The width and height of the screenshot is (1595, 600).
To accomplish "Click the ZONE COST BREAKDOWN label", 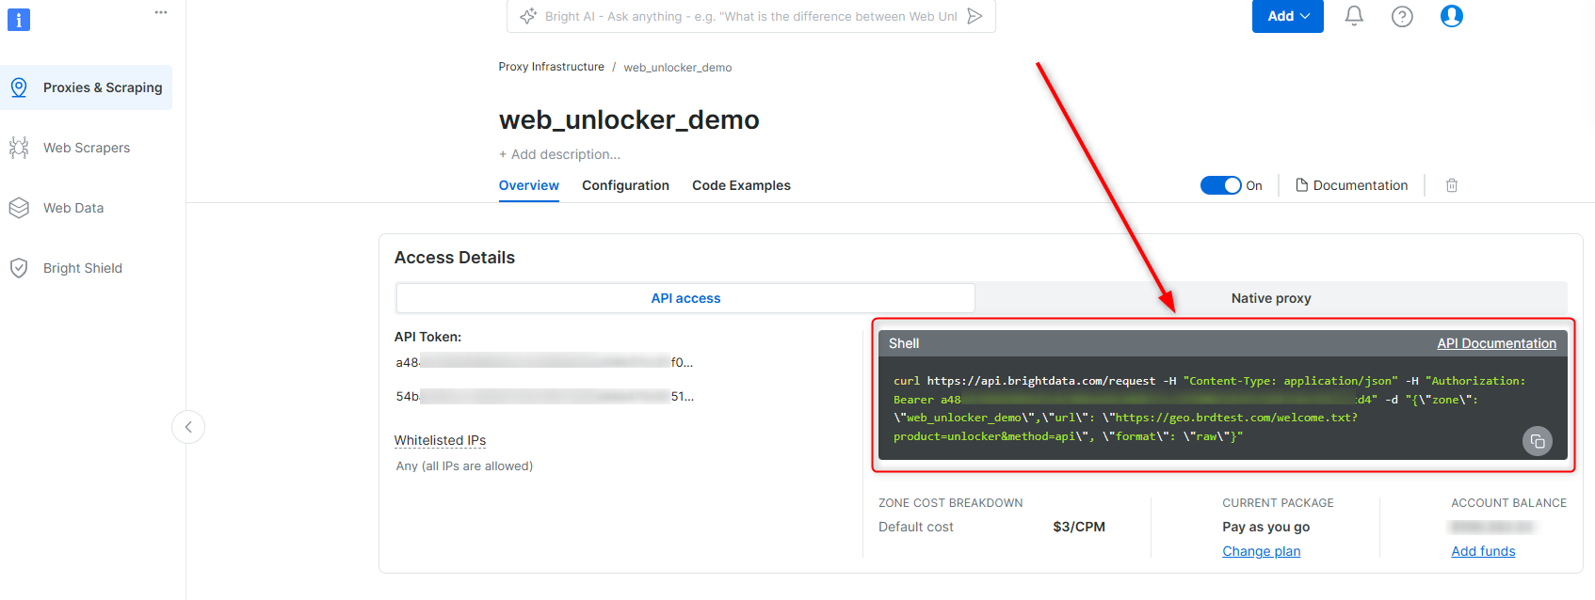I will (950, 503).
